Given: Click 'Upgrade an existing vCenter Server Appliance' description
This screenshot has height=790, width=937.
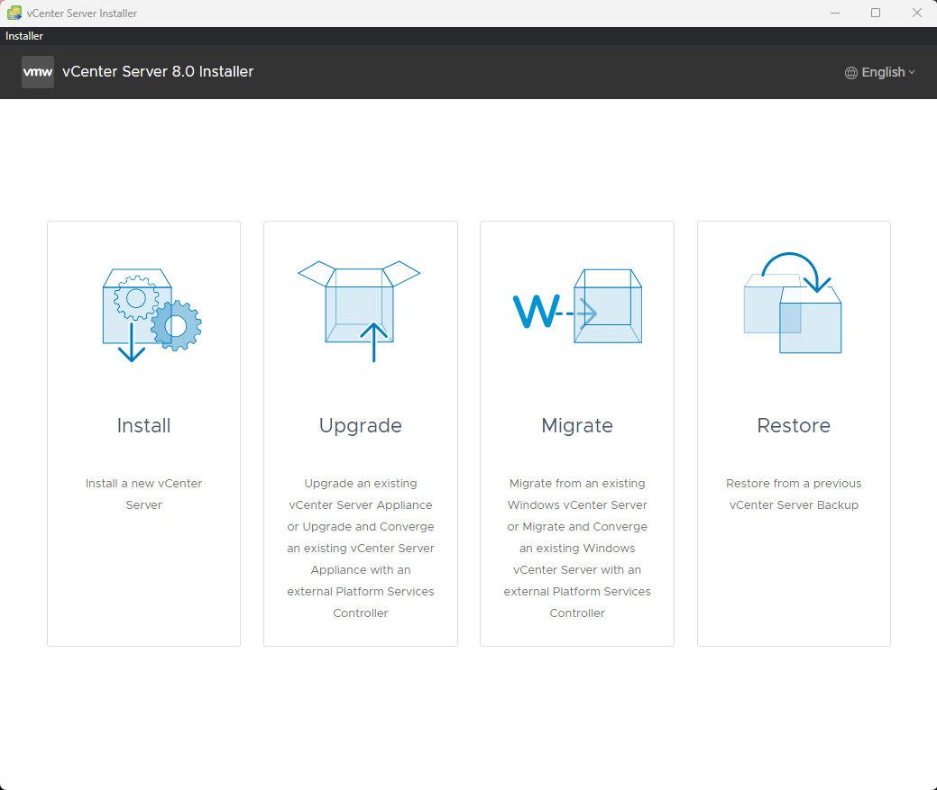Looking at the screenshot, I should click(x=361, y=549).
